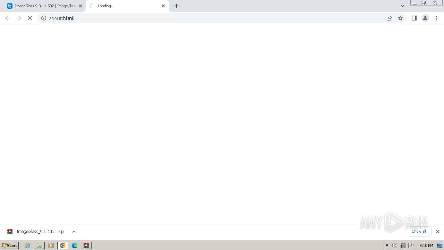Minimize the Chrome window
Viewport: 444px width, 250px height.
[x=415, y=3]
